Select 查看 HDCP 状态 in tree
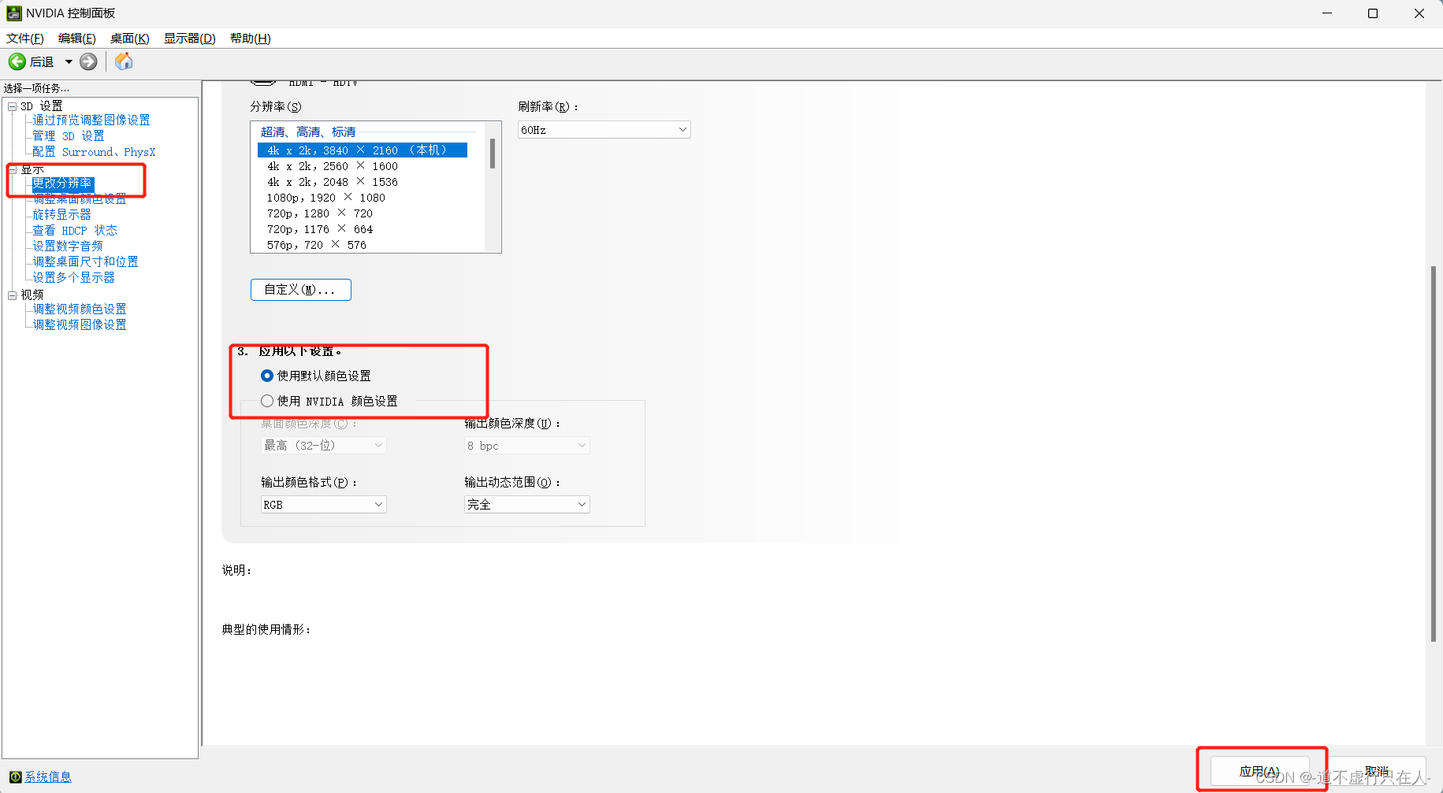1443x793 pixels. click(x=75, y=231)
